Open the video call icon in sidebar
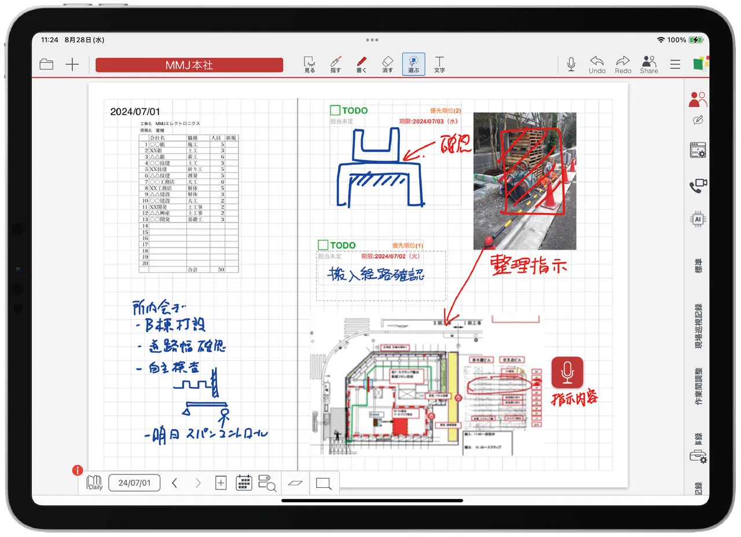The width and height of the screenshot is (741, 537). click(698, 186)
